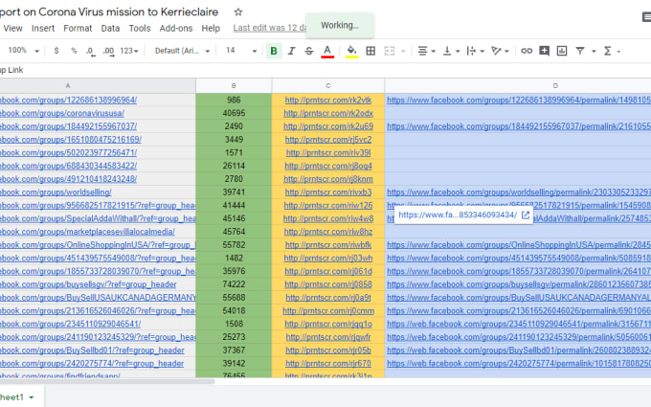Toggle italic formatting
This screenshot has height=407, width=651.
pos(291,51)
